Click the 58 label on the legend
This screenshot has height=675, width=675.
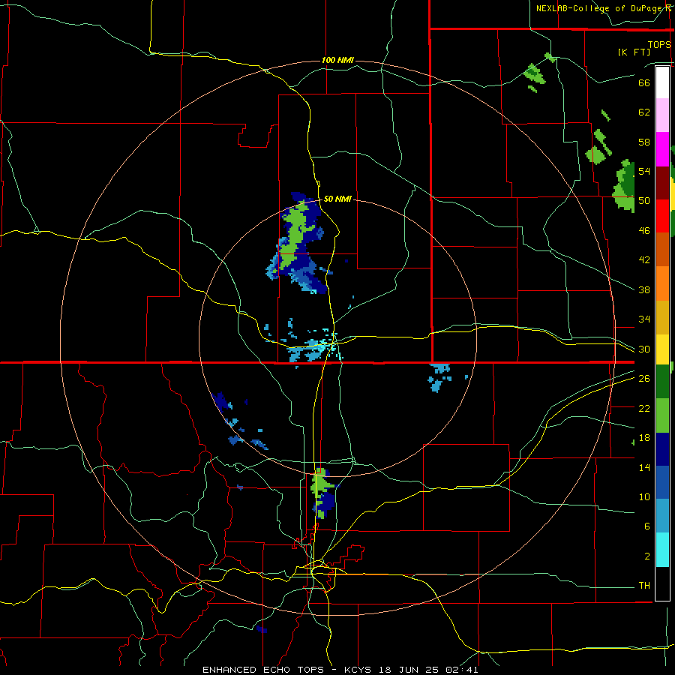(644, 142)
